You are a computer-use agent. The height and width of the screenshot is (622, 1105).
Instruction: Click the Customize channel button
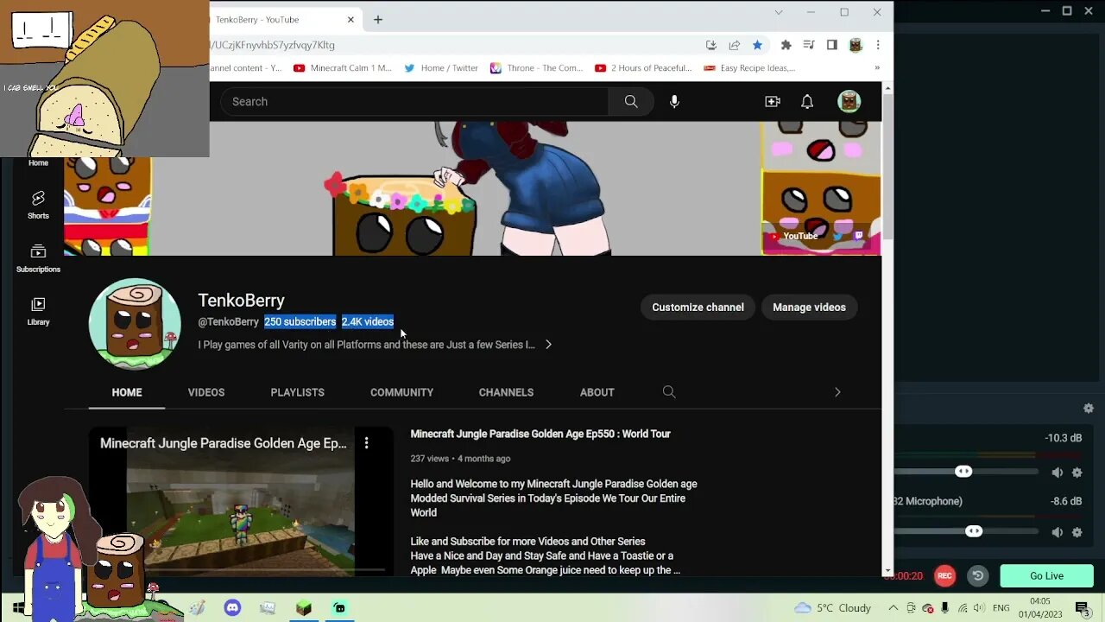click(x=698, y=308)
